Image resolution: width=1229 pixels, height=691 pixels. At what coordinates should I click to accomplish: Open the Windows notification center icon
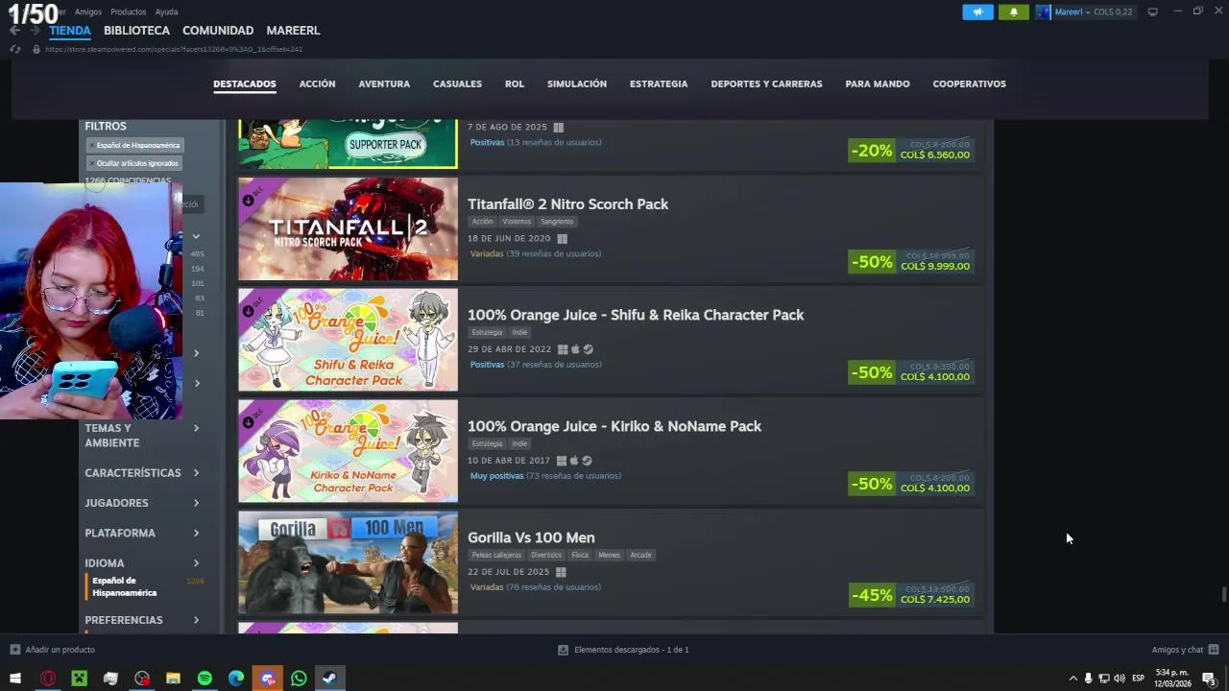[1209, 679]
